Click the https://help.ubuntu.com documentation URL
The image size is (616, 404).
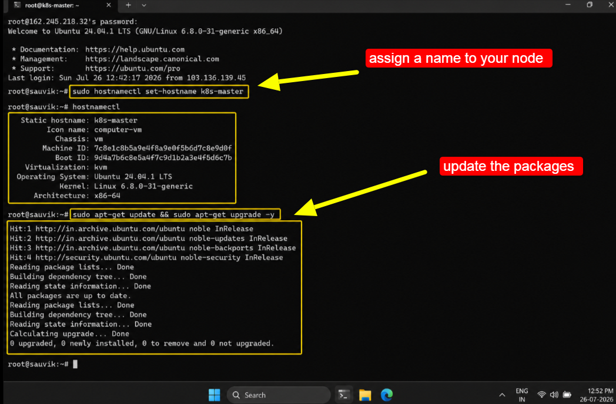point(135,49)
